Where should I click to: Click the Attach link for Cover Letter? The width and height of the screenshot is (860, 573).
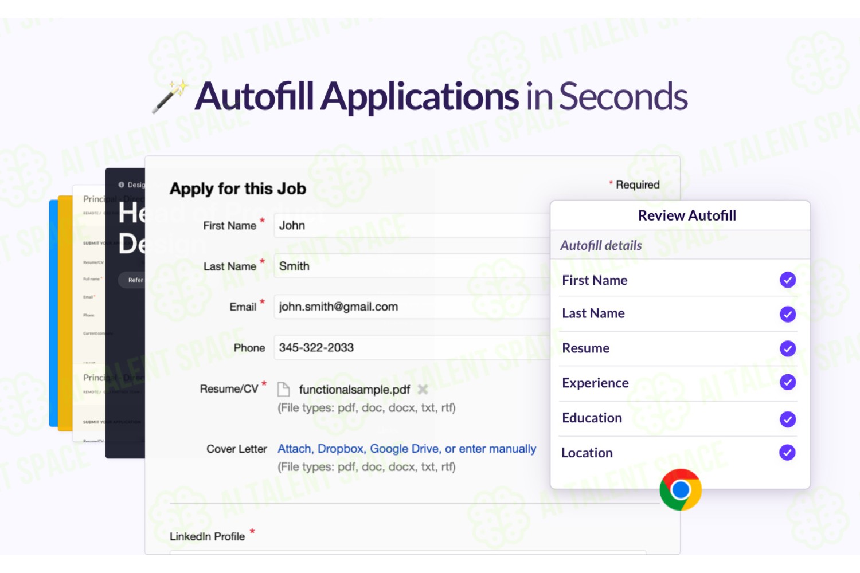coord(295,449)
